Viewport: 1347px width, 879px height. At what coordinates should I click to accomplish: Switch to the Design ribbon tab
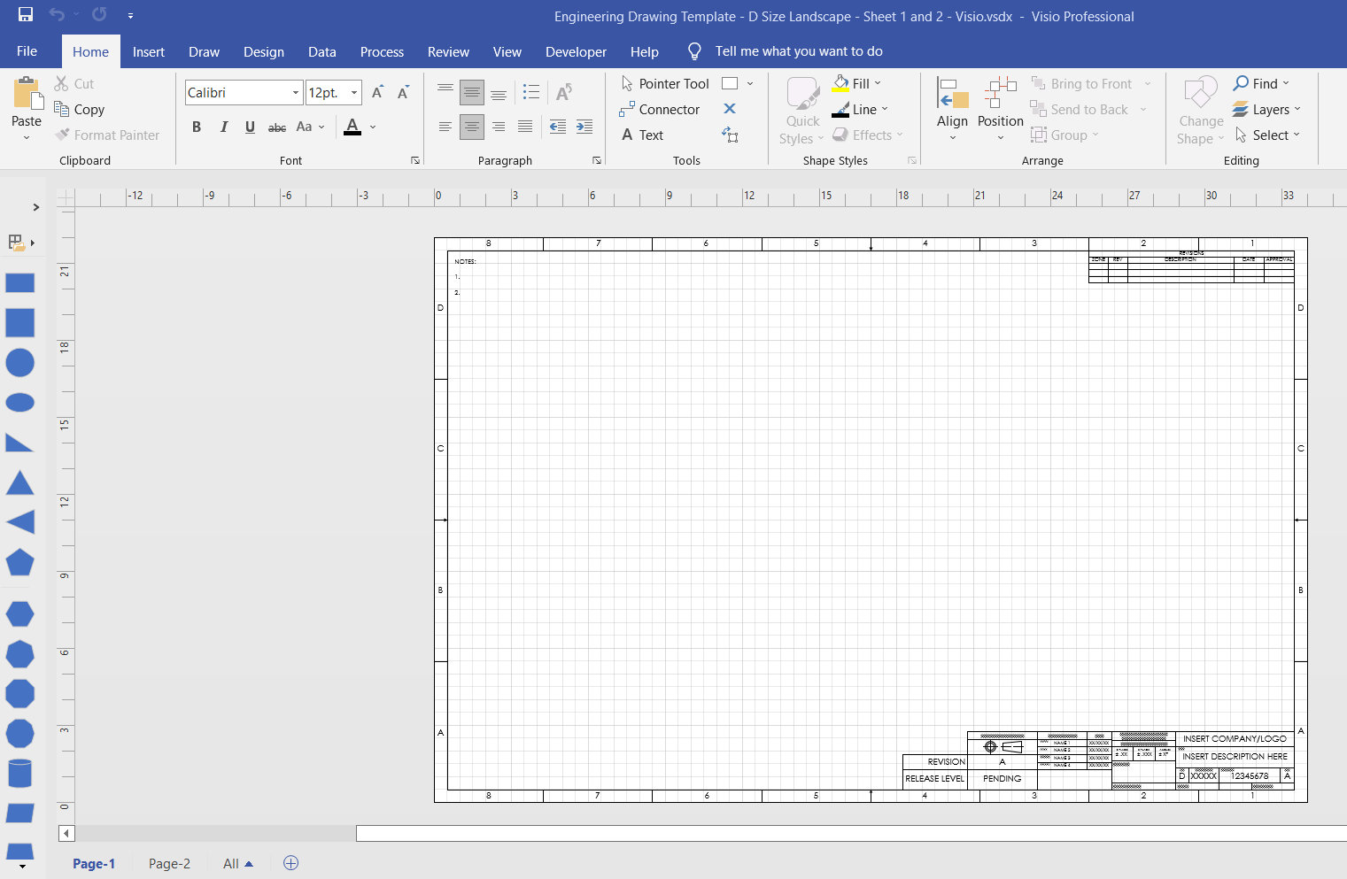click(263, 51)
